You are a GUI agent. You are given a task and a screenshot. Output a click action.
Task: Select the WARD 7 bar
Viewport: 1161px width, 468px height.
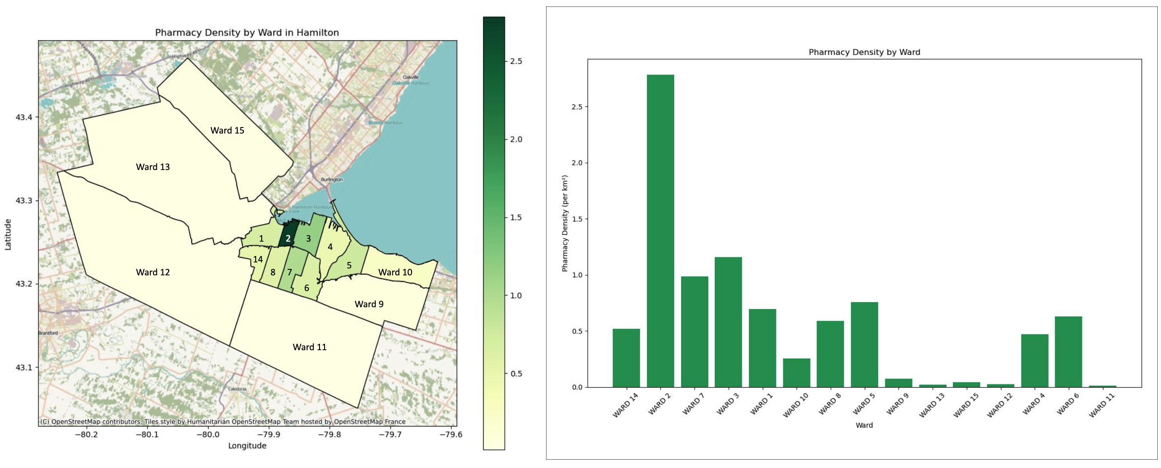694,332
